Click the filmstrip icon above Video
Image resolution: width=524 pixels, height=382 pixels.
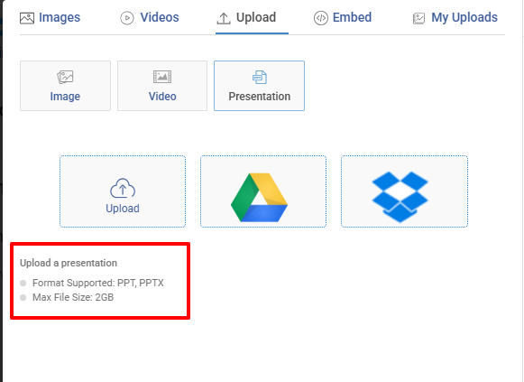(x=162, y=77)
